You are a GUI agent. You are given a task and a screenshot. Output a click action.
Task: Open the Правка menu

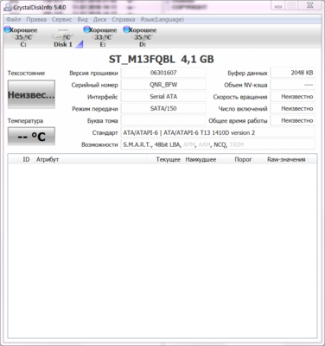pos(36,20)
